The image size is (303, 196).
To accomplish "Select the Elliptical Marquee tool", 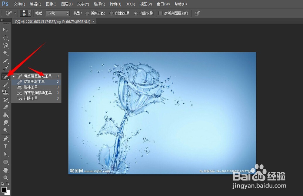I will pos(5,38).
